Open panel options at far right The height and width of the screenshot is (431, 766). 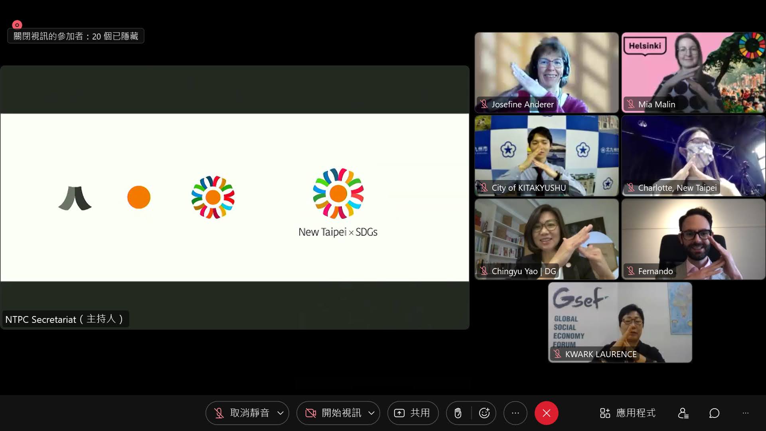pyautogui.click(x=745, y=413)
